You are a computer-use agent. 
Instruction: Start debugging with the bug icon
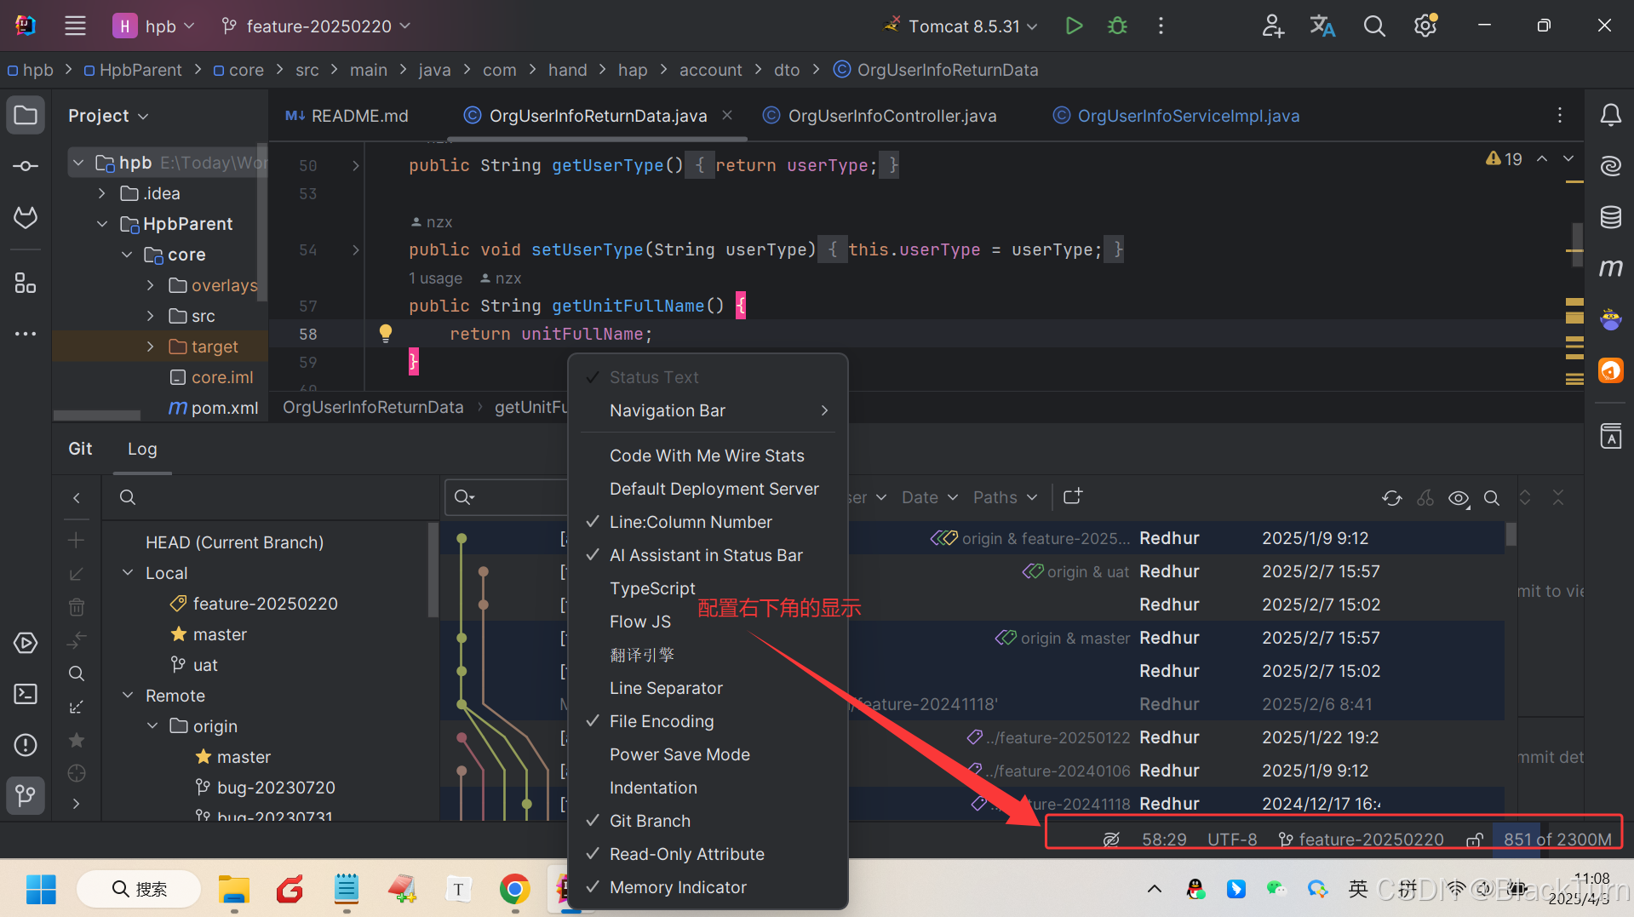1117,26
